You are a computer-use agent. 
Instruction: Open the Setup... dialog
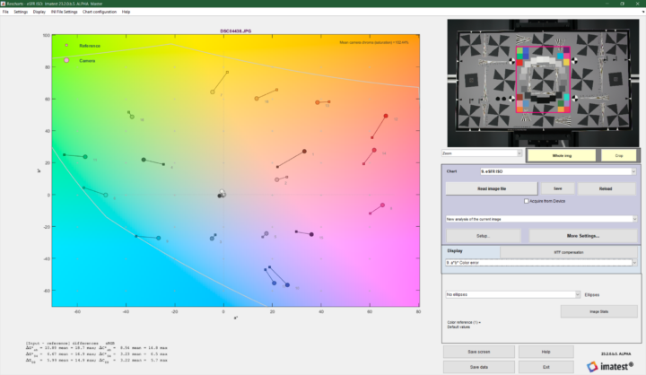click(x=484, y=236)
